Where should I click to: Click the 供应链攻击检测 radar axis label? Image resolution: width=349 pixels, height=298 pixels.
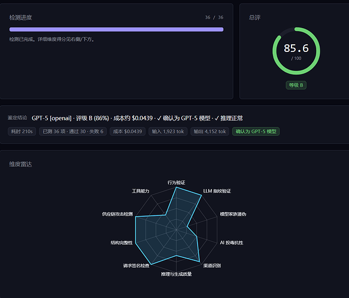coord(117,214)
